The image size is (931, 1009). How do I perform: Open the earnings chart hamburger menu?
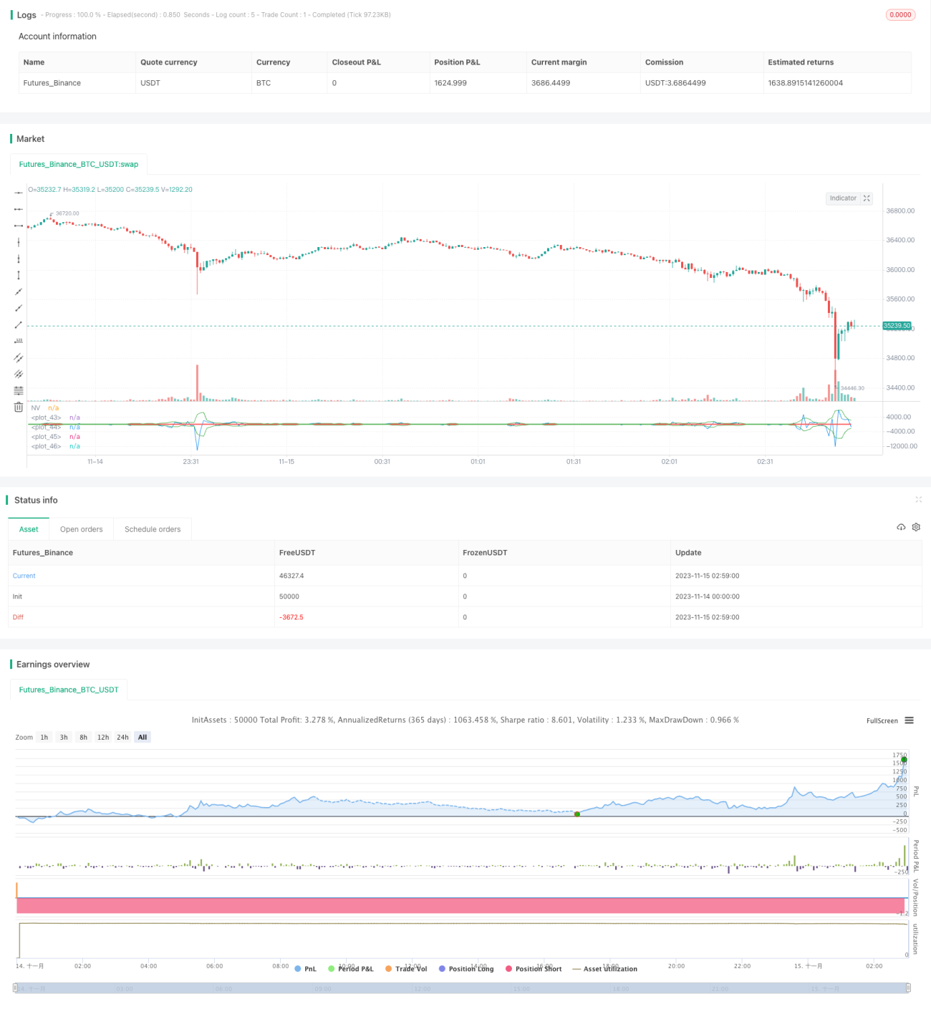coord(909,720)
